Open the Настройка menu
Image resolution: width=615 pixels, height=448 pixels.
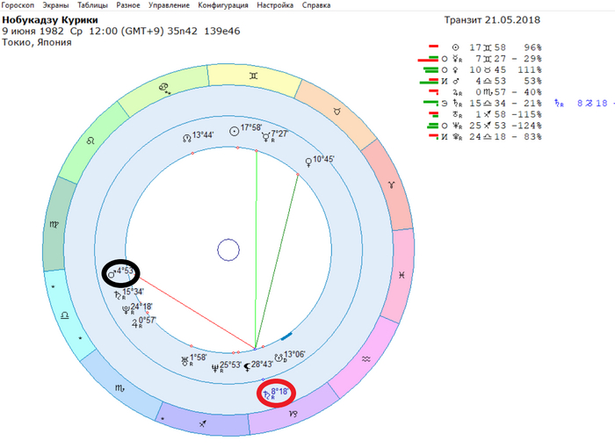point(275,5)
